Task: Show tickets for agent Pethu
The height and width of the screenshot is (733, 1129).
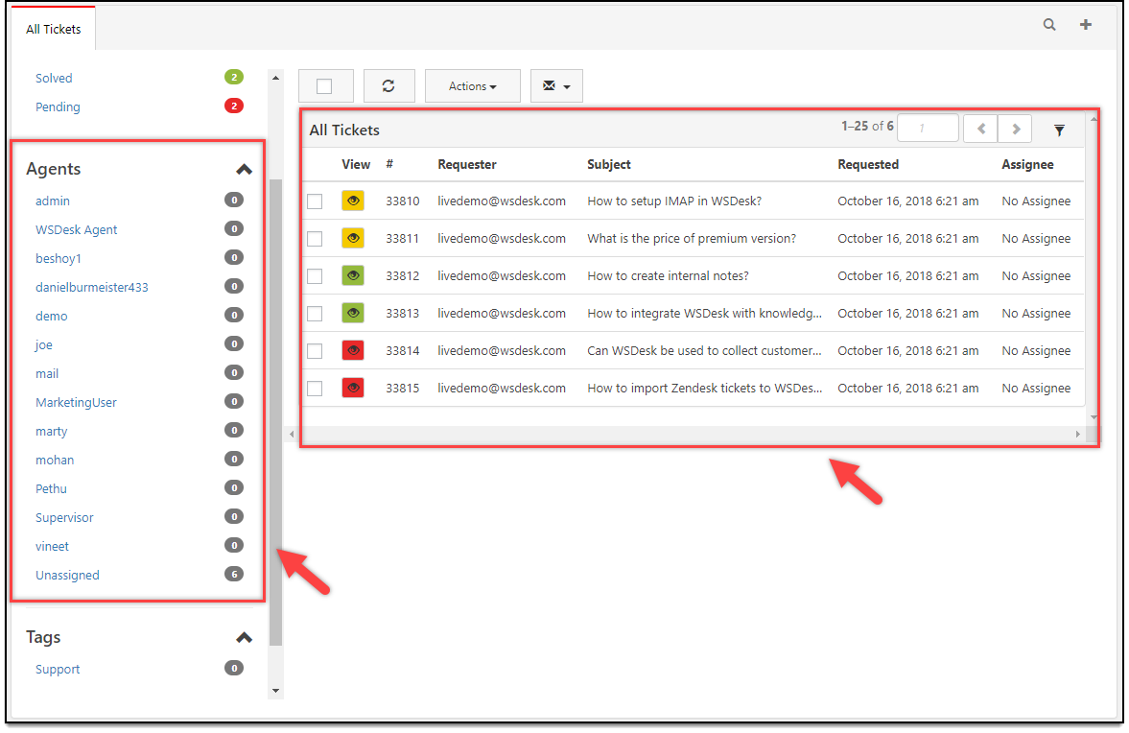Action: click(51, 489)
